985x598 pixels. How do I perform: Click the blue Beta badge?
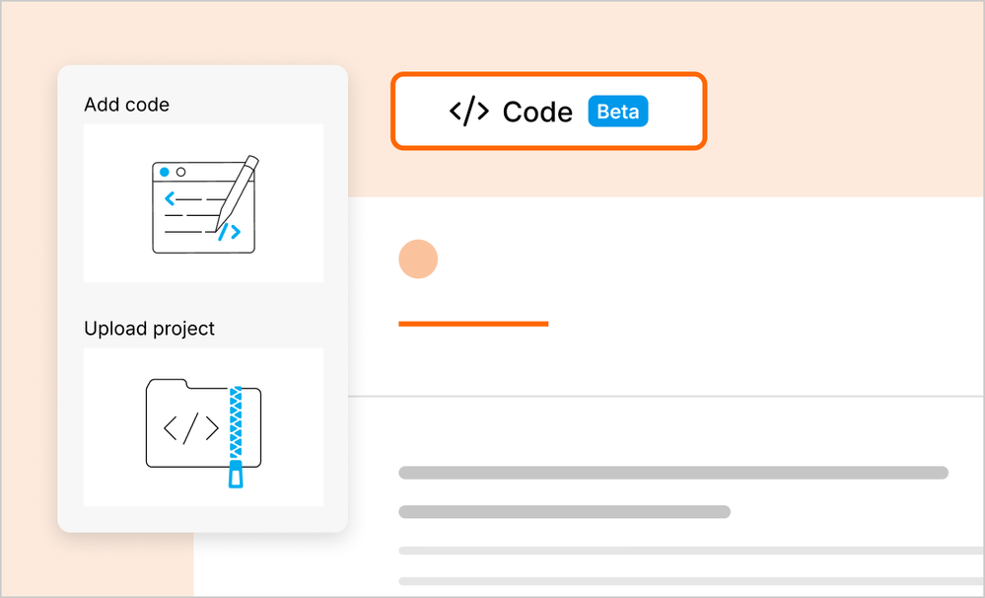click(x=618, y=112)
